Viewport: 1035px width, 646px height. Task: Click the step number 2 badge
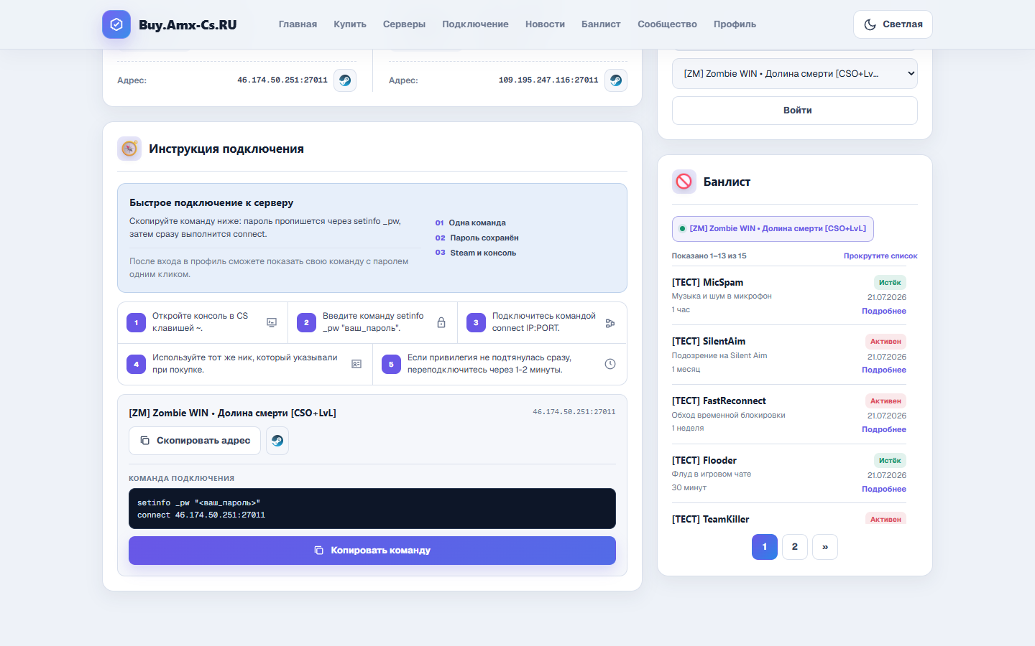pos(306,323)
